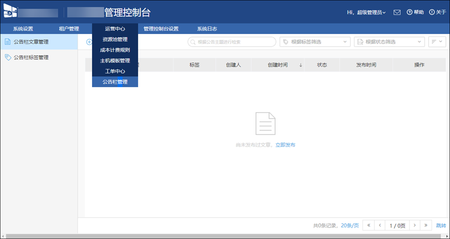The width and height of the screenshot is (450, 239).
Task: Select 成本计费规则 from dropdown menu
Action: tap(115, 50)
